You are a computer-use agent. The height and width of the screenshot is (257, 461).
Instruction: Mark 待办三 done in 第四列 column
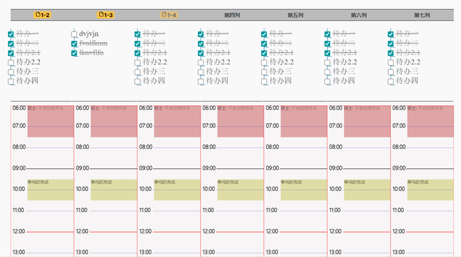tap(201, 72)
